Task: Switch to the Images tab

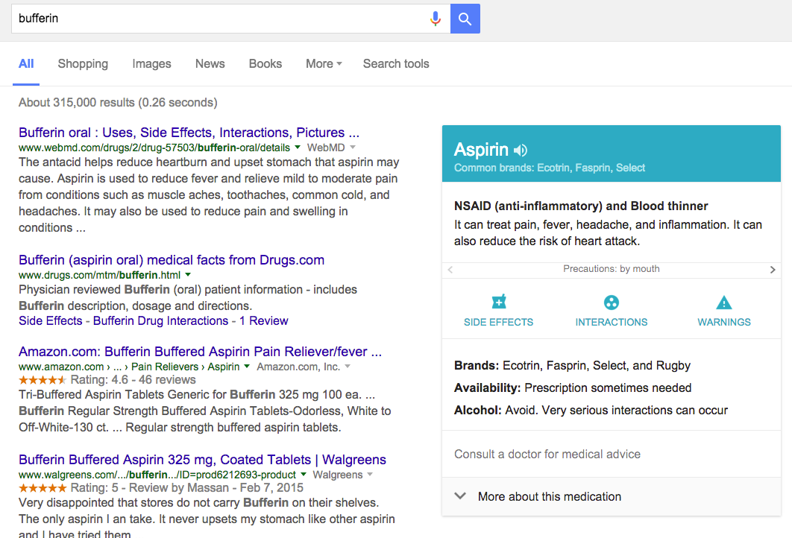Action: [151, 63]
